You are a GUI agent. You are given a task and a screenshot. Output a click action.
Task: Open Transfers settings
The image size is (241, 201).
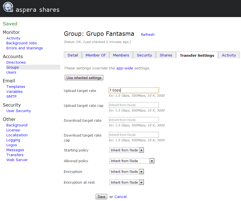coord(15,155)
